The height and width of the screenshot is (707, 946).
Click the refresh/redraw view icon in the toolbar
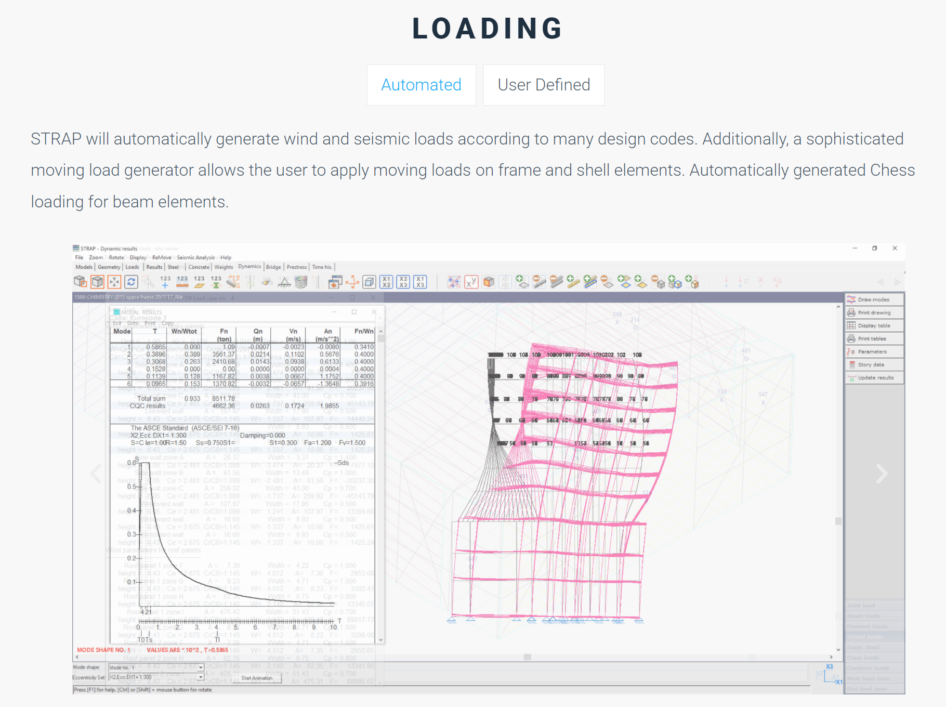pyautogui.click(x=131, y=282)
